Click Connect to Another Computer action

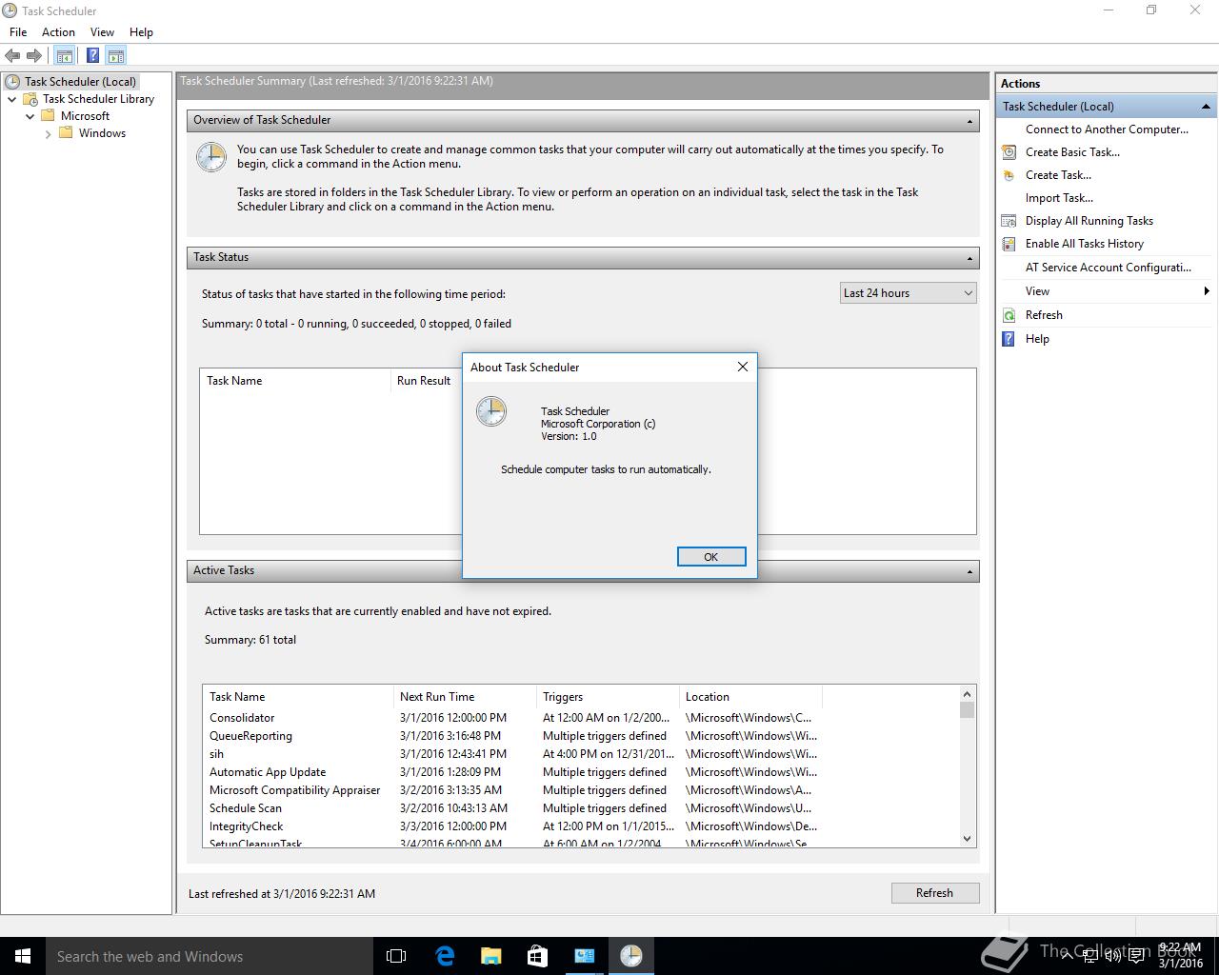[x=1107, y=129]
